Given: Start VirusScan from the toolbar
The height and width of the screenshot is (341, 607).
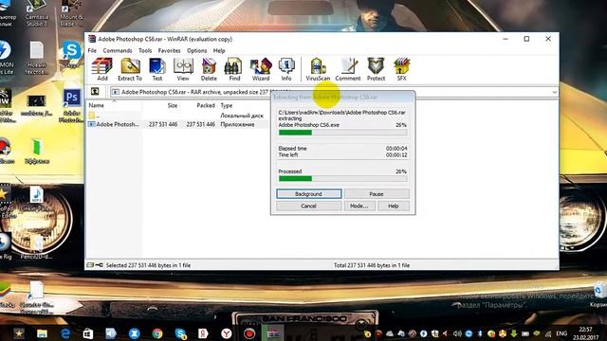Looking at the screenshot, I should point(318,69).
